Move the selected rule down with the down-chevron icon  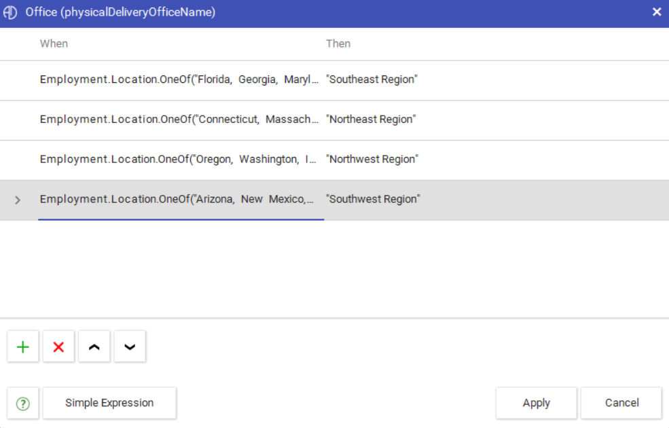tap(129, 346)
